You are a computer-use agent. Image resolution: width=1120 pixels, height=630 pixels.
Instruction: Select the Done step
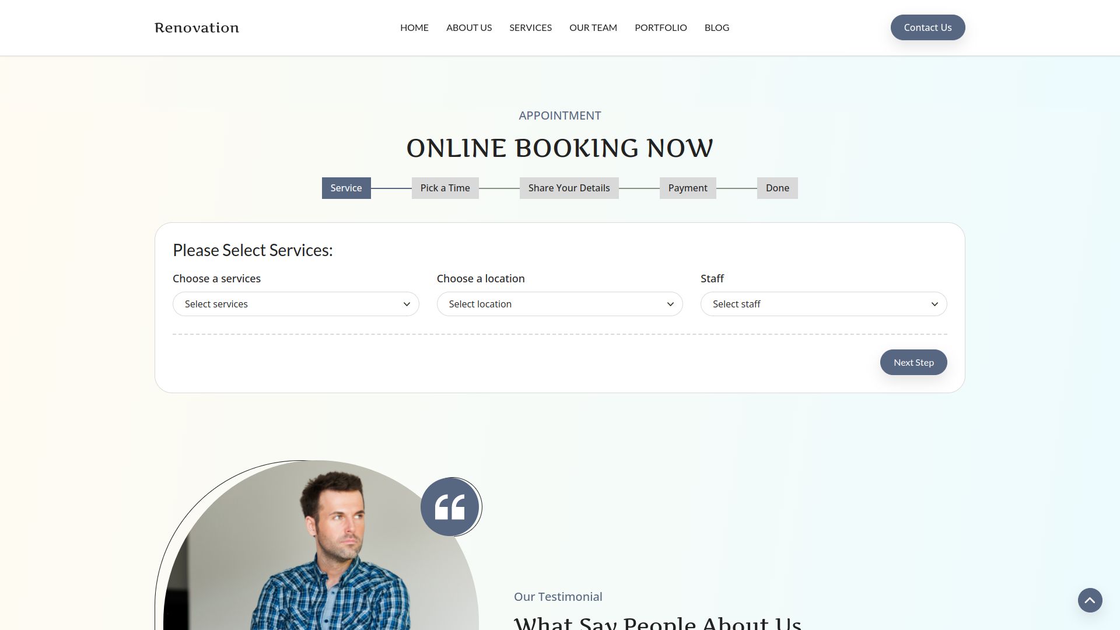[777, 188]
